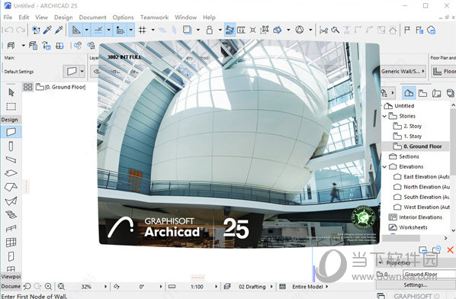
Task: Select the 0. Ground Floor tab
Action: pyautogui.click(x=60, y=87)
